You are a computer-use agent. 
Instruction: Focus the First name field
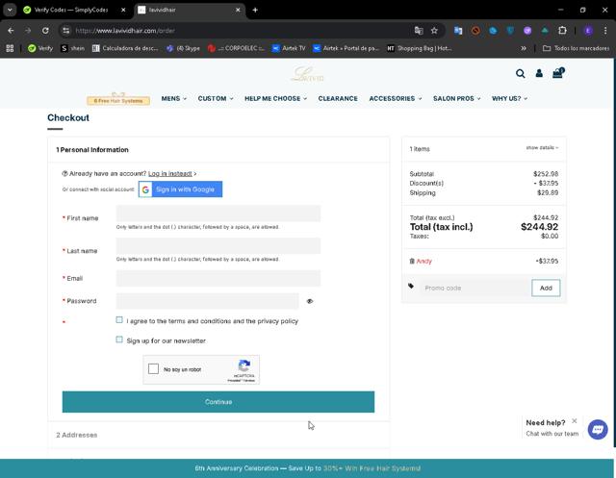218,214
